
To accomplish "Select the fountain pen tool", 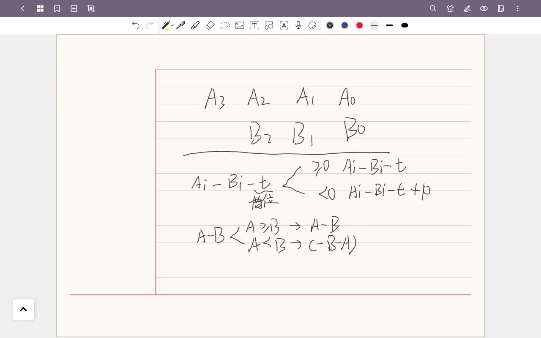I will click(x=166, y=25).
